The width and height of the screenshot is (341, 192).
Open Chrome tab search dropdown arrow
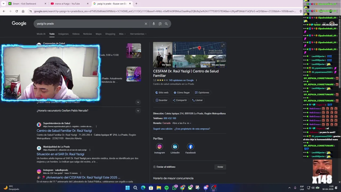3,3
